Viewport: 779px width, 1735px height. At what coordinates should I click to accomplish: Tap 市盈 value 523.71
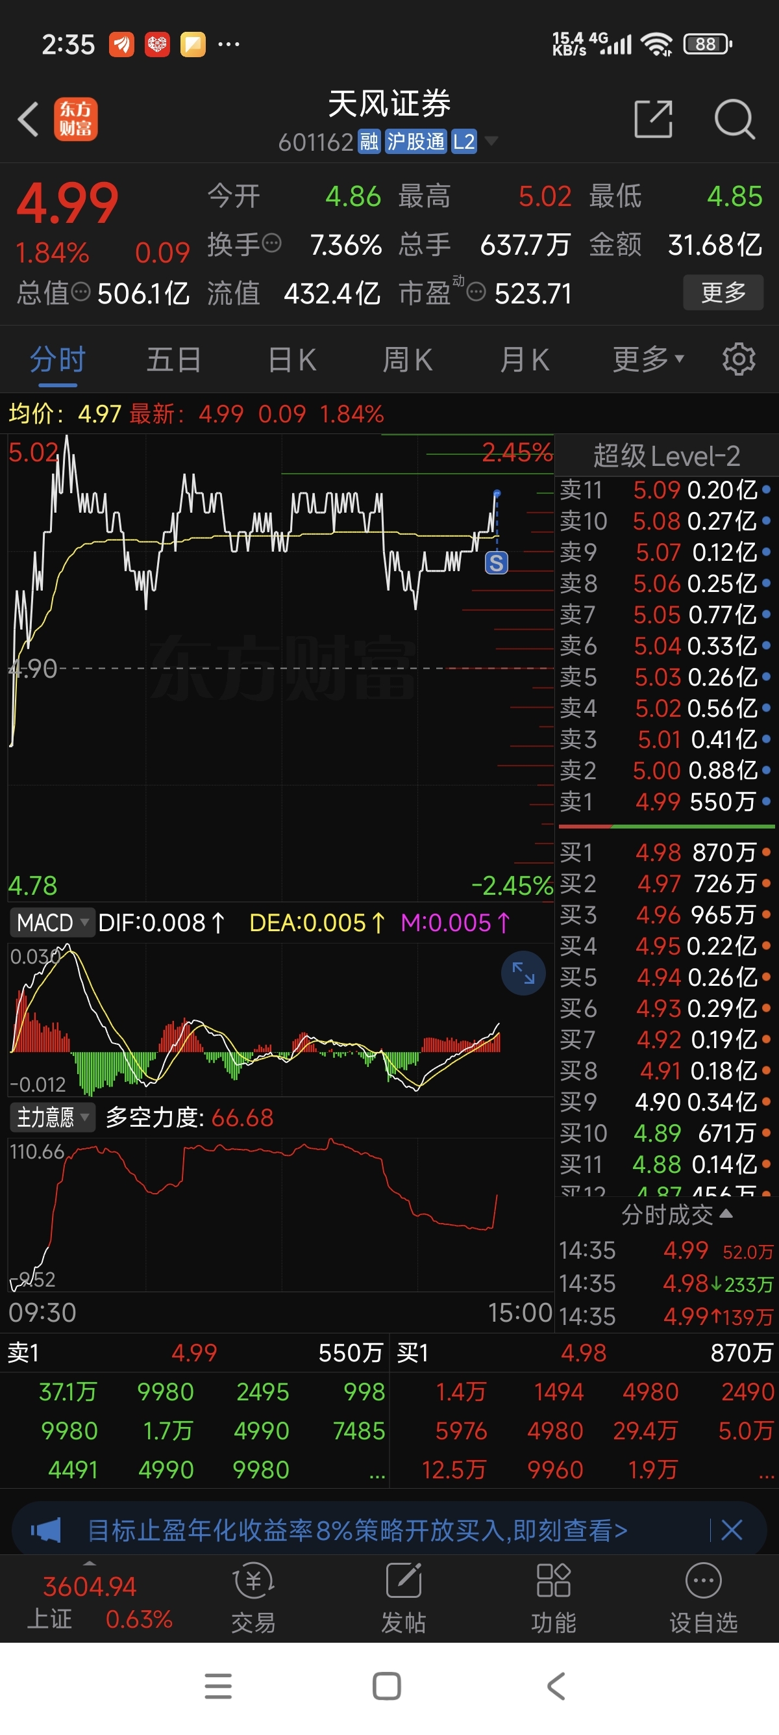(533, 293)
